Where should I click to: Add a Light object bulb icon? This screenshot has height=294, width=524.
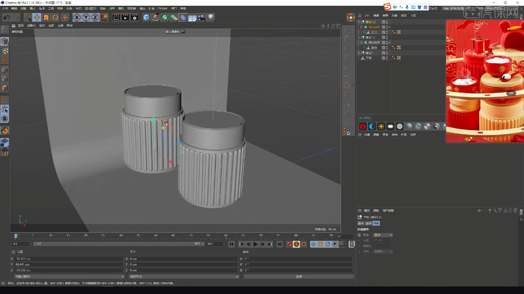[211, 17]
